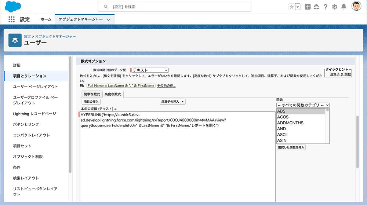Switch to the 簡単な数式 tab
This screenshot has height=205, width=367.
(91, 94)
